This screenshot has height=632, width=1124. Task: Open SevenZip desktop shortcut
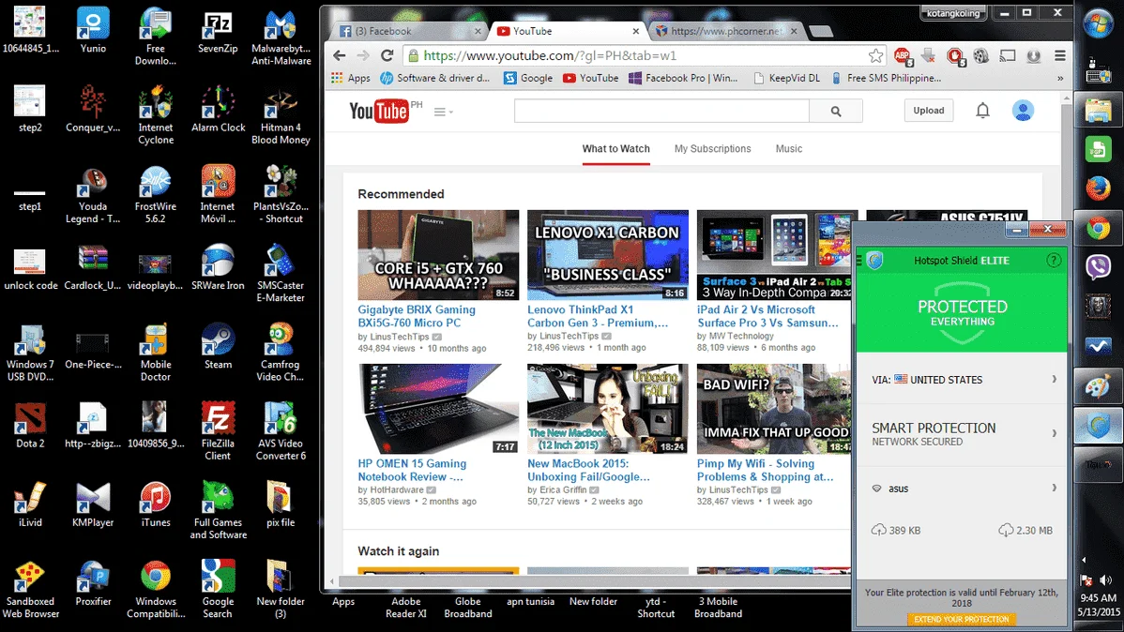[218, 30]
